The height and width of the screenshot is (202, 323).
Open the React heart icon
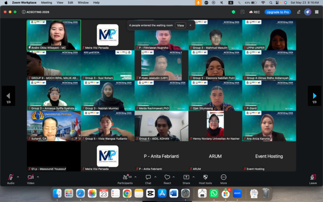167,177
